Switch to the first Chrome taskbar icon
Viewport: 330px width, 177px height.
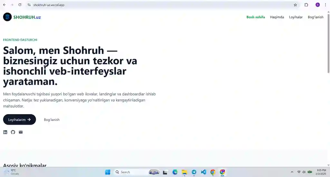pyautogui.click(x=213, y=172)
